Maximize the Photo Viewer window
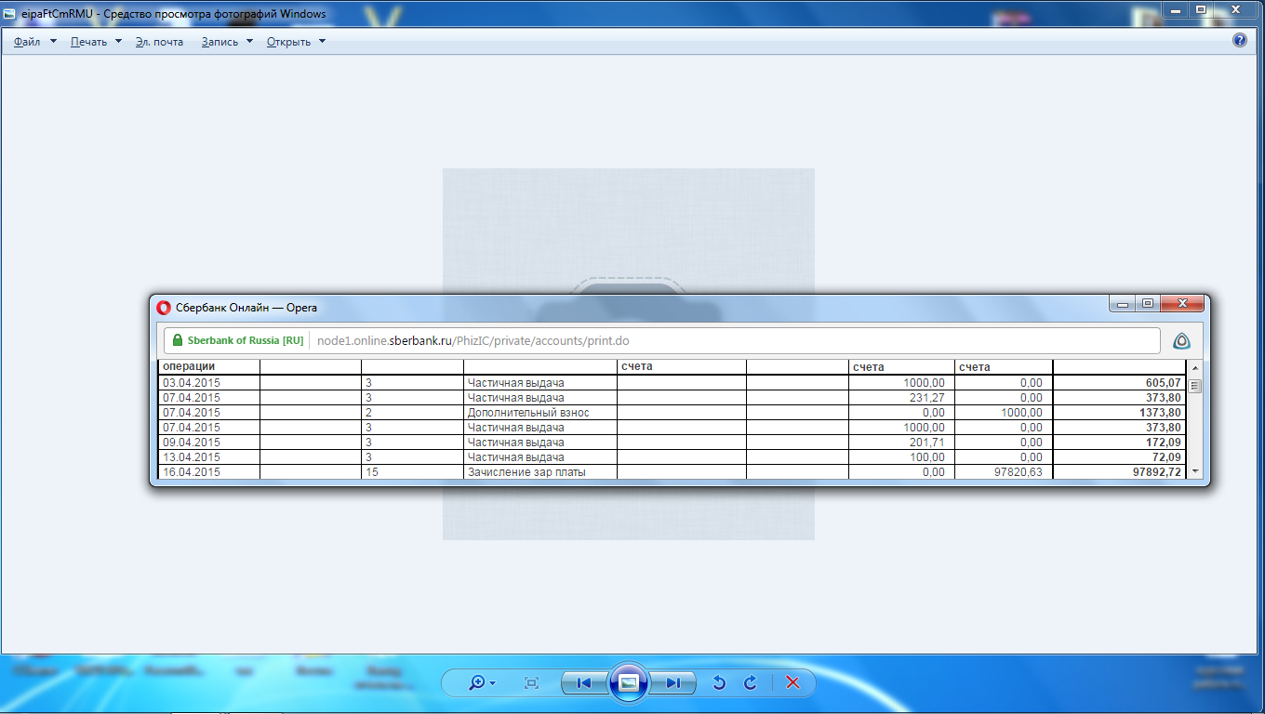Viewport: 1265px width, 714px height. pos(1201,9)
